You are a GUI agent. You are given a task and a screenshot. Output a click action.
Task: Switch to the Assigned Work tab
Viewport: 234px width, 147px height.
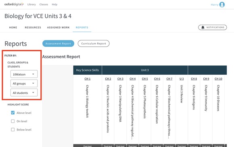pos(58,27)
